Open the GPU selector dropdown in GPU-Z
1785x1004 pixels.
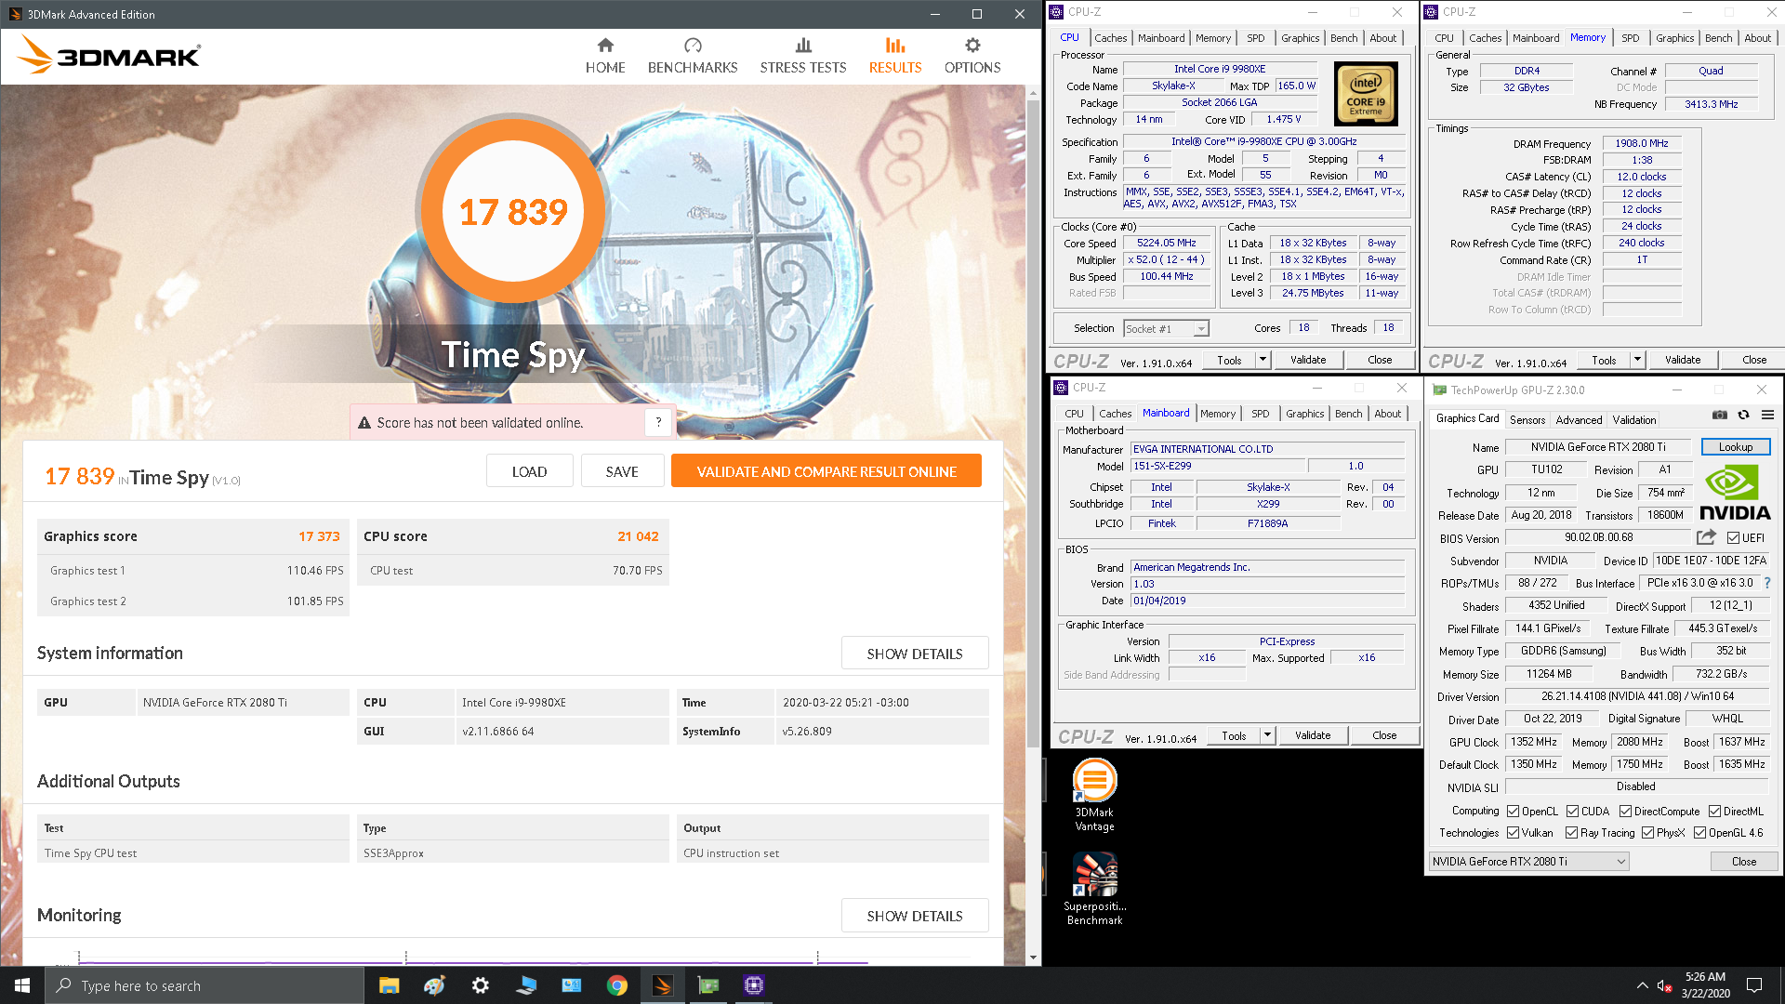tap(1528, 862)
